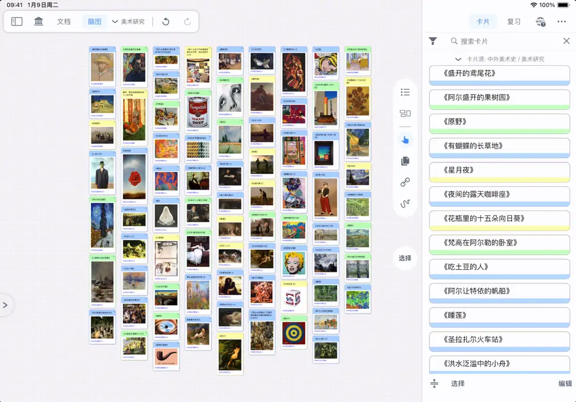The width and height of the screenshot is (576, 402).
Task: Open the 复习 review tab
Action: (x=514, y=22)
